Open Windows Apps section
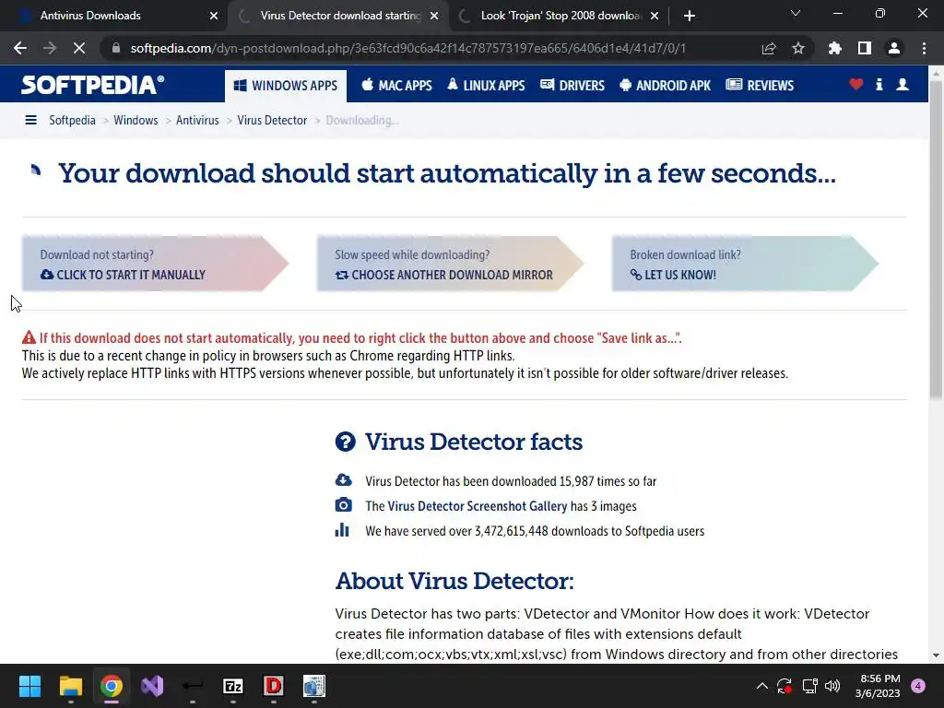Screen dimensions: 944x708 (286, 86)
